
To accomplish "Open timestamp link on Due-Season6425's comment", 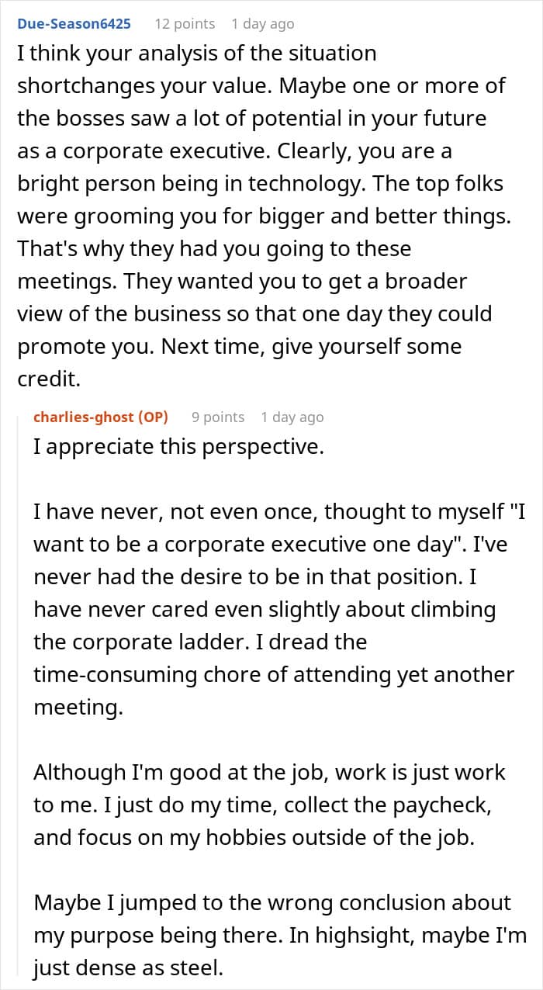I will click(x=262, y=23).
